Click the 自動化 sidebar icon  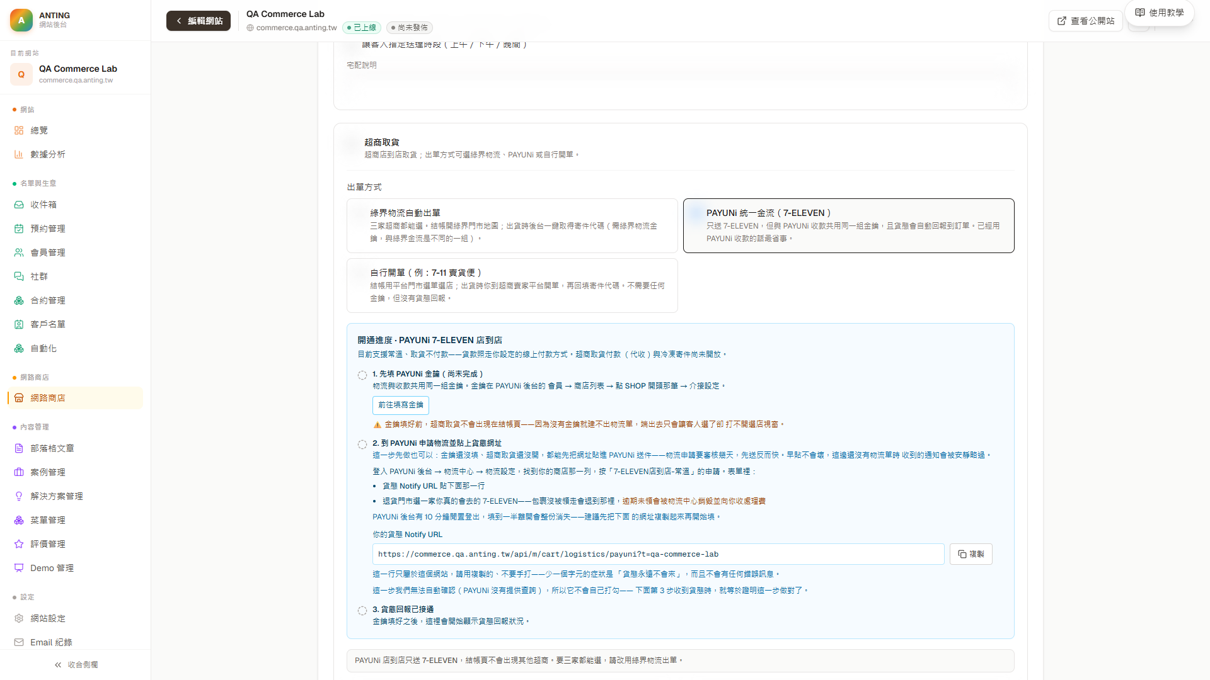(19, 348)
